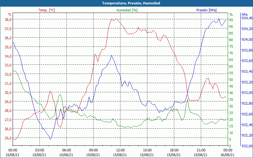
Task: Click the 15/08/21 date under 12:00
Action: coord(120,155)
